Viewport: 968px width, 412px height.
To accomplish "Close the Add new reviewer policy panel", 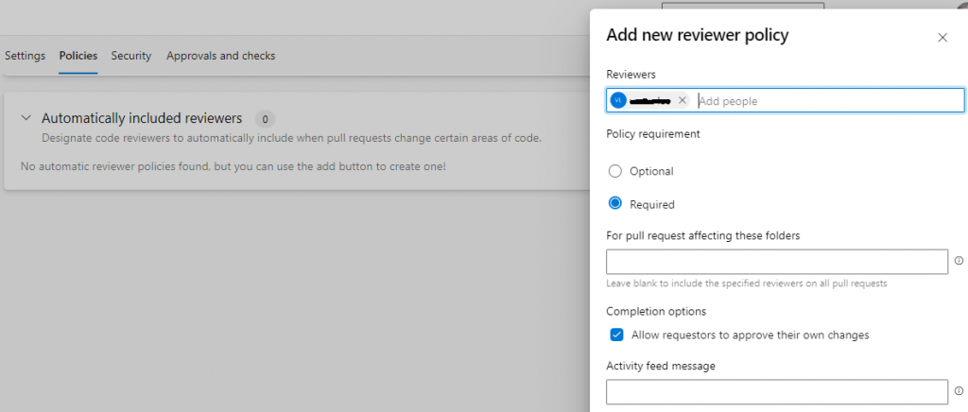I will pyautogui.click(x=942, y=38).
